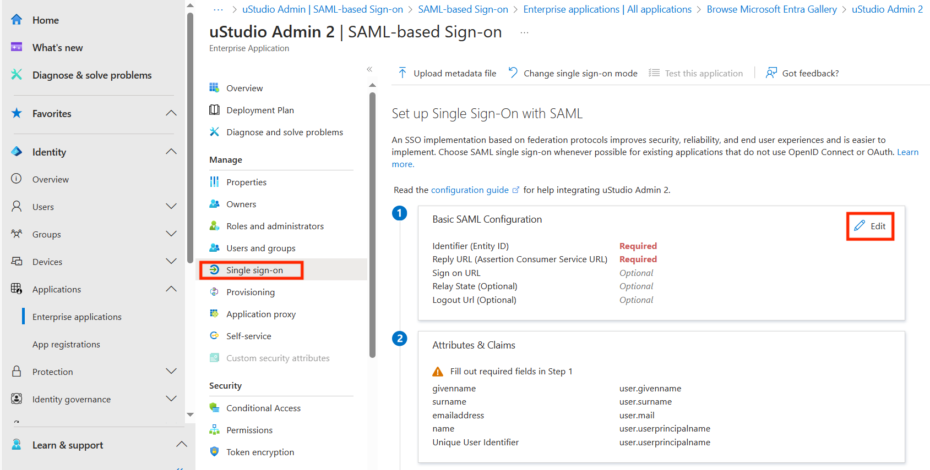Collapse the Favorites section chevron
Viewport: 930px width, 470px height.
tap(171, 113)
